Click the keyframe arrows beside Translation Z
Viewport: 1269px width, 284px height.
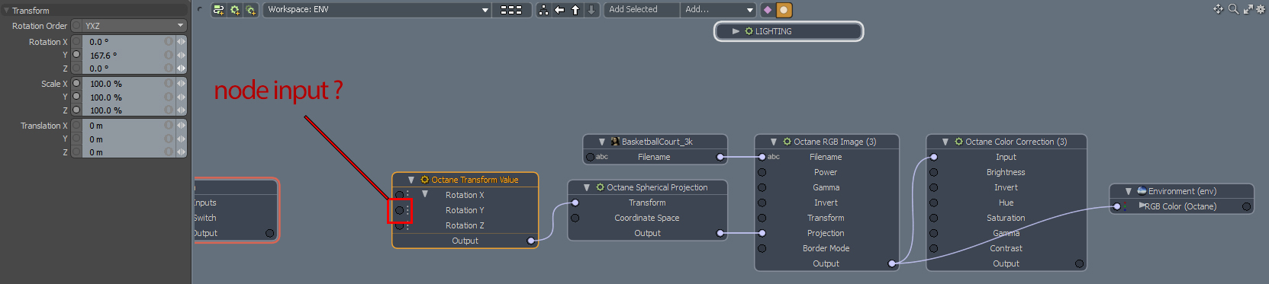181,152
